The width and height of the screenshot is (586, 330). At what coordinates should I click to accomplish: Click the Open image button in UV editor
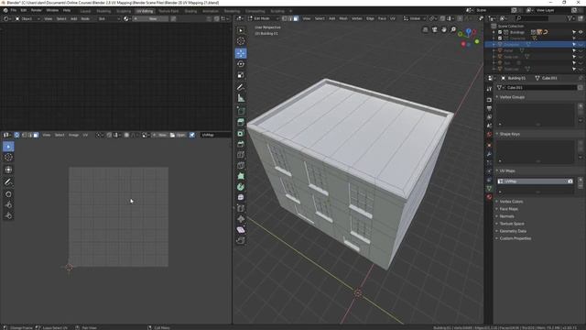pos(178,135)
